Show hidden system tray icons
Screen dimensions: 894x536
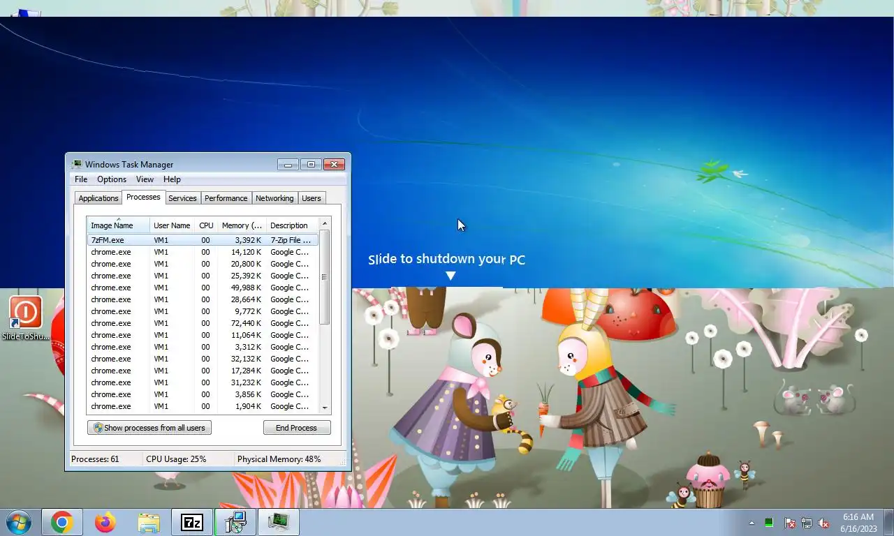[752, 523]
